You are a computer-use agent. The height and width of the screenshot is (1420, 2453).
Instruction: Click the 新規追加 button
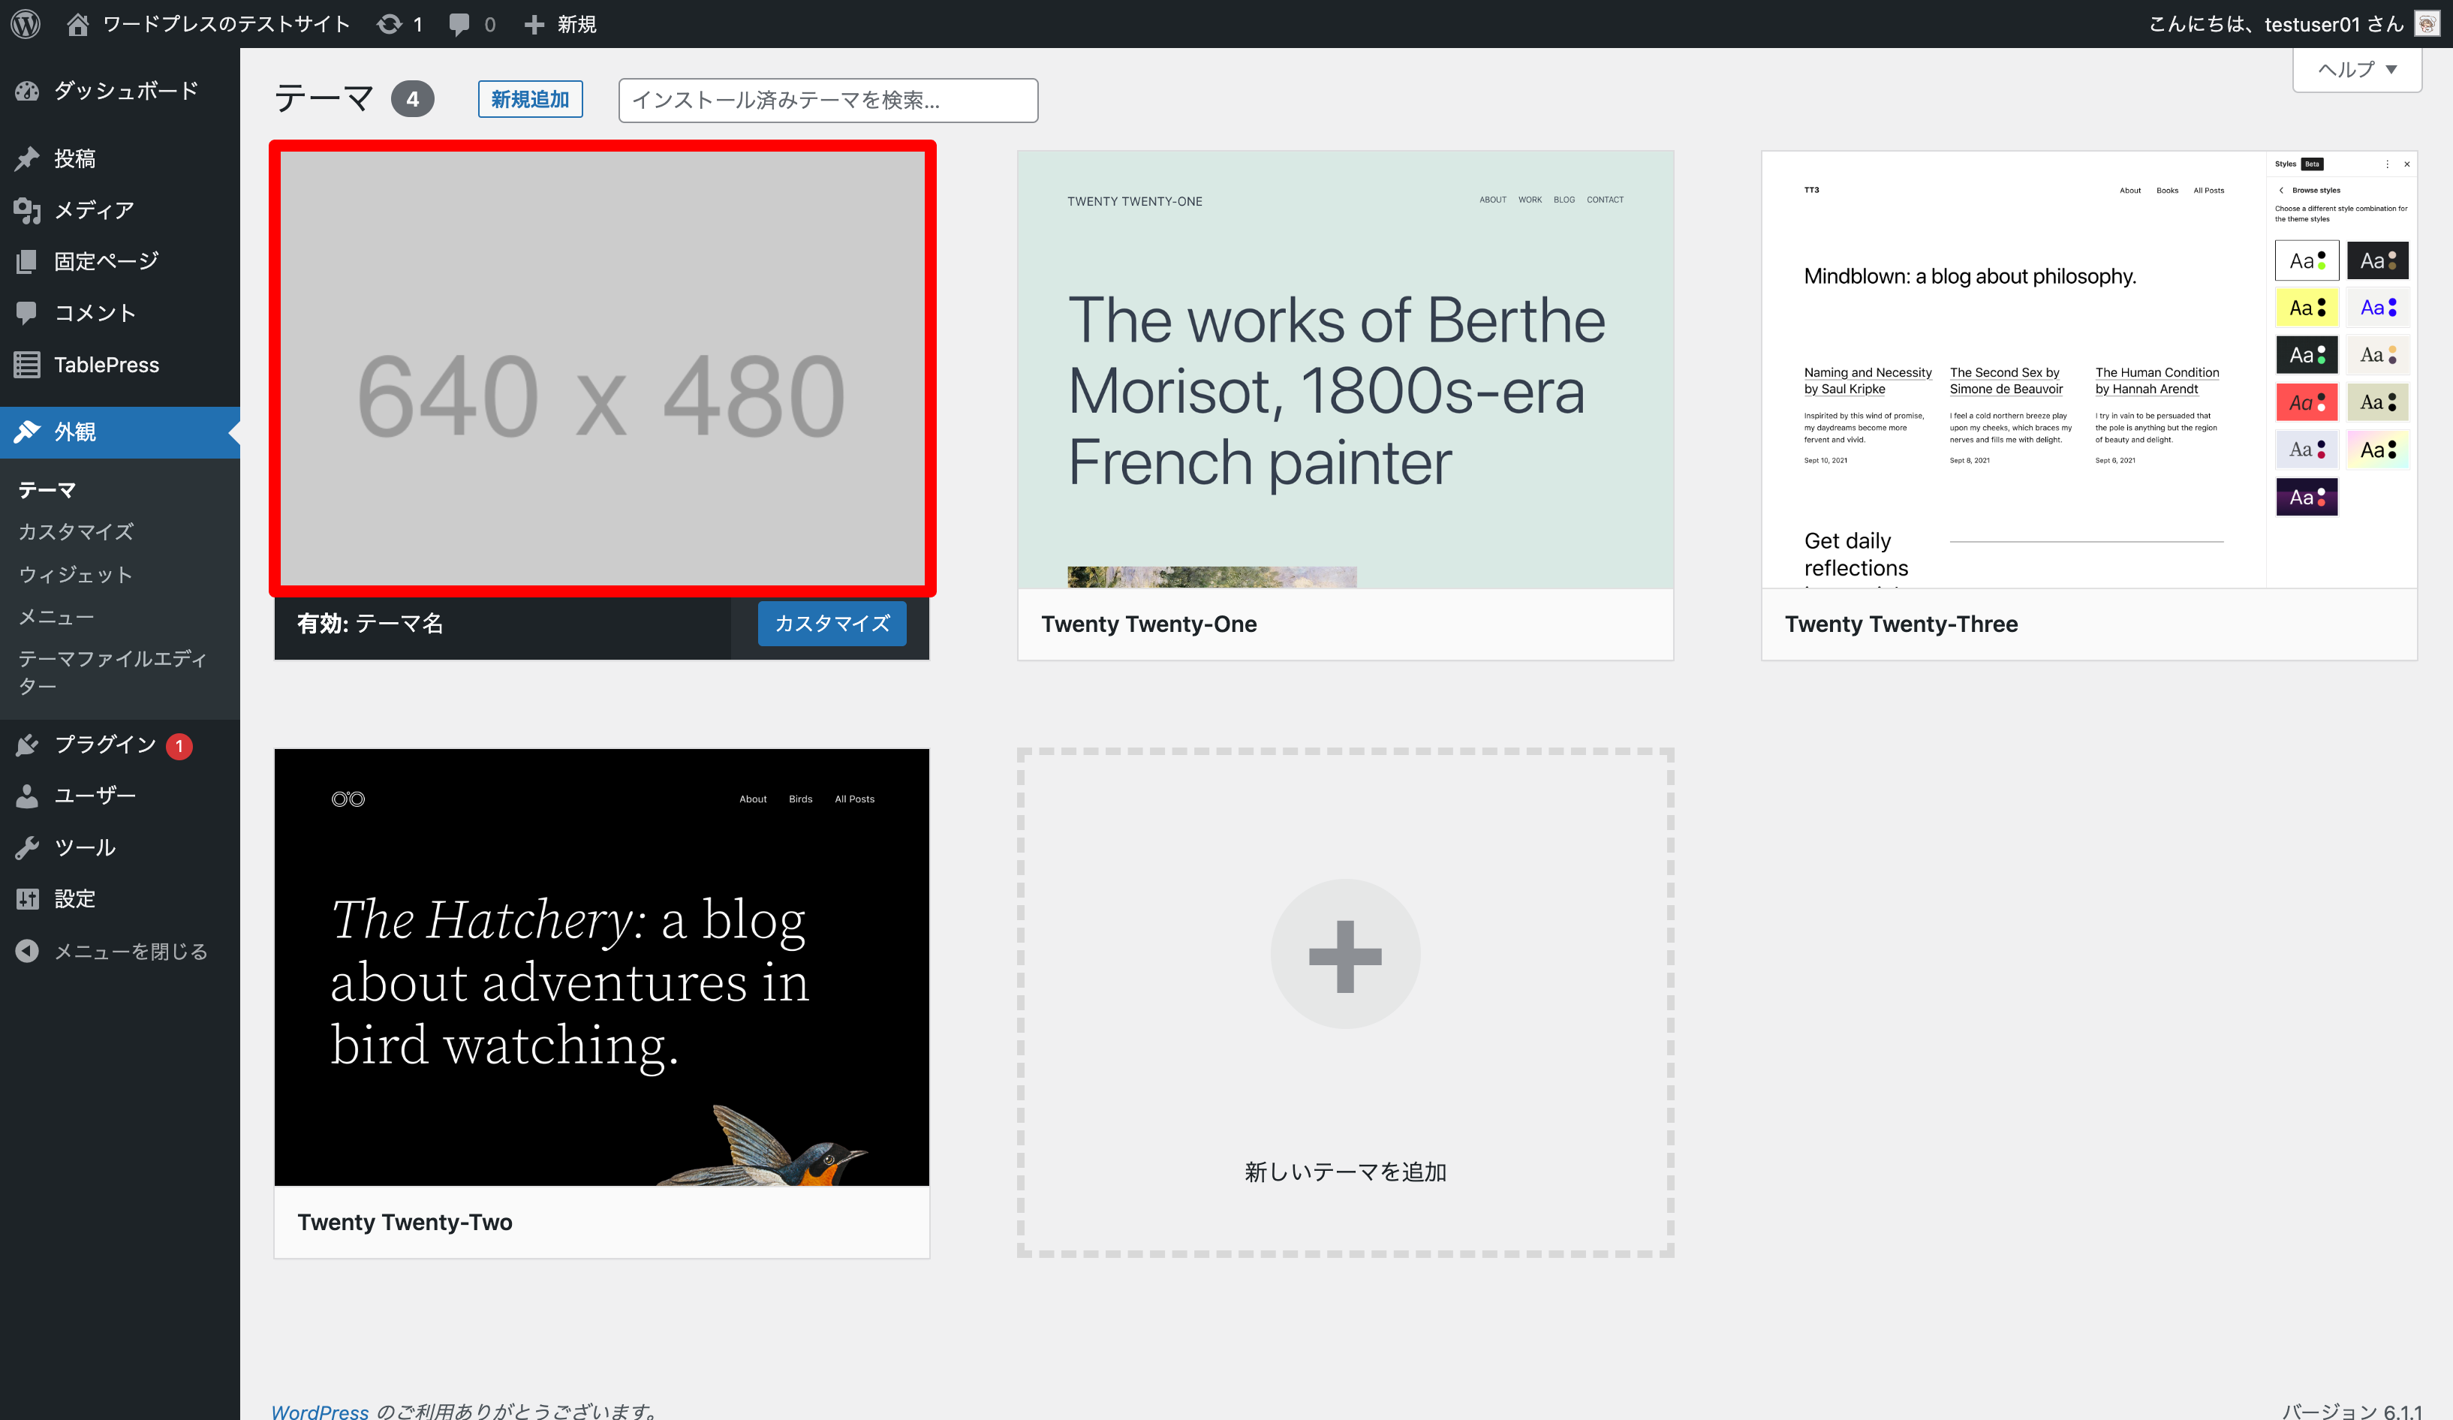point(529,99)
